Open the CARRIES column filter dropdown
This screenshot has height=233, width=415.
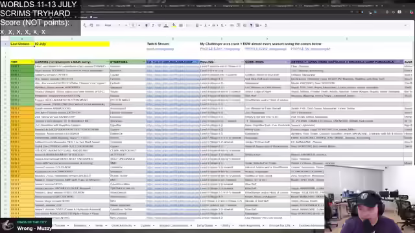108,62
